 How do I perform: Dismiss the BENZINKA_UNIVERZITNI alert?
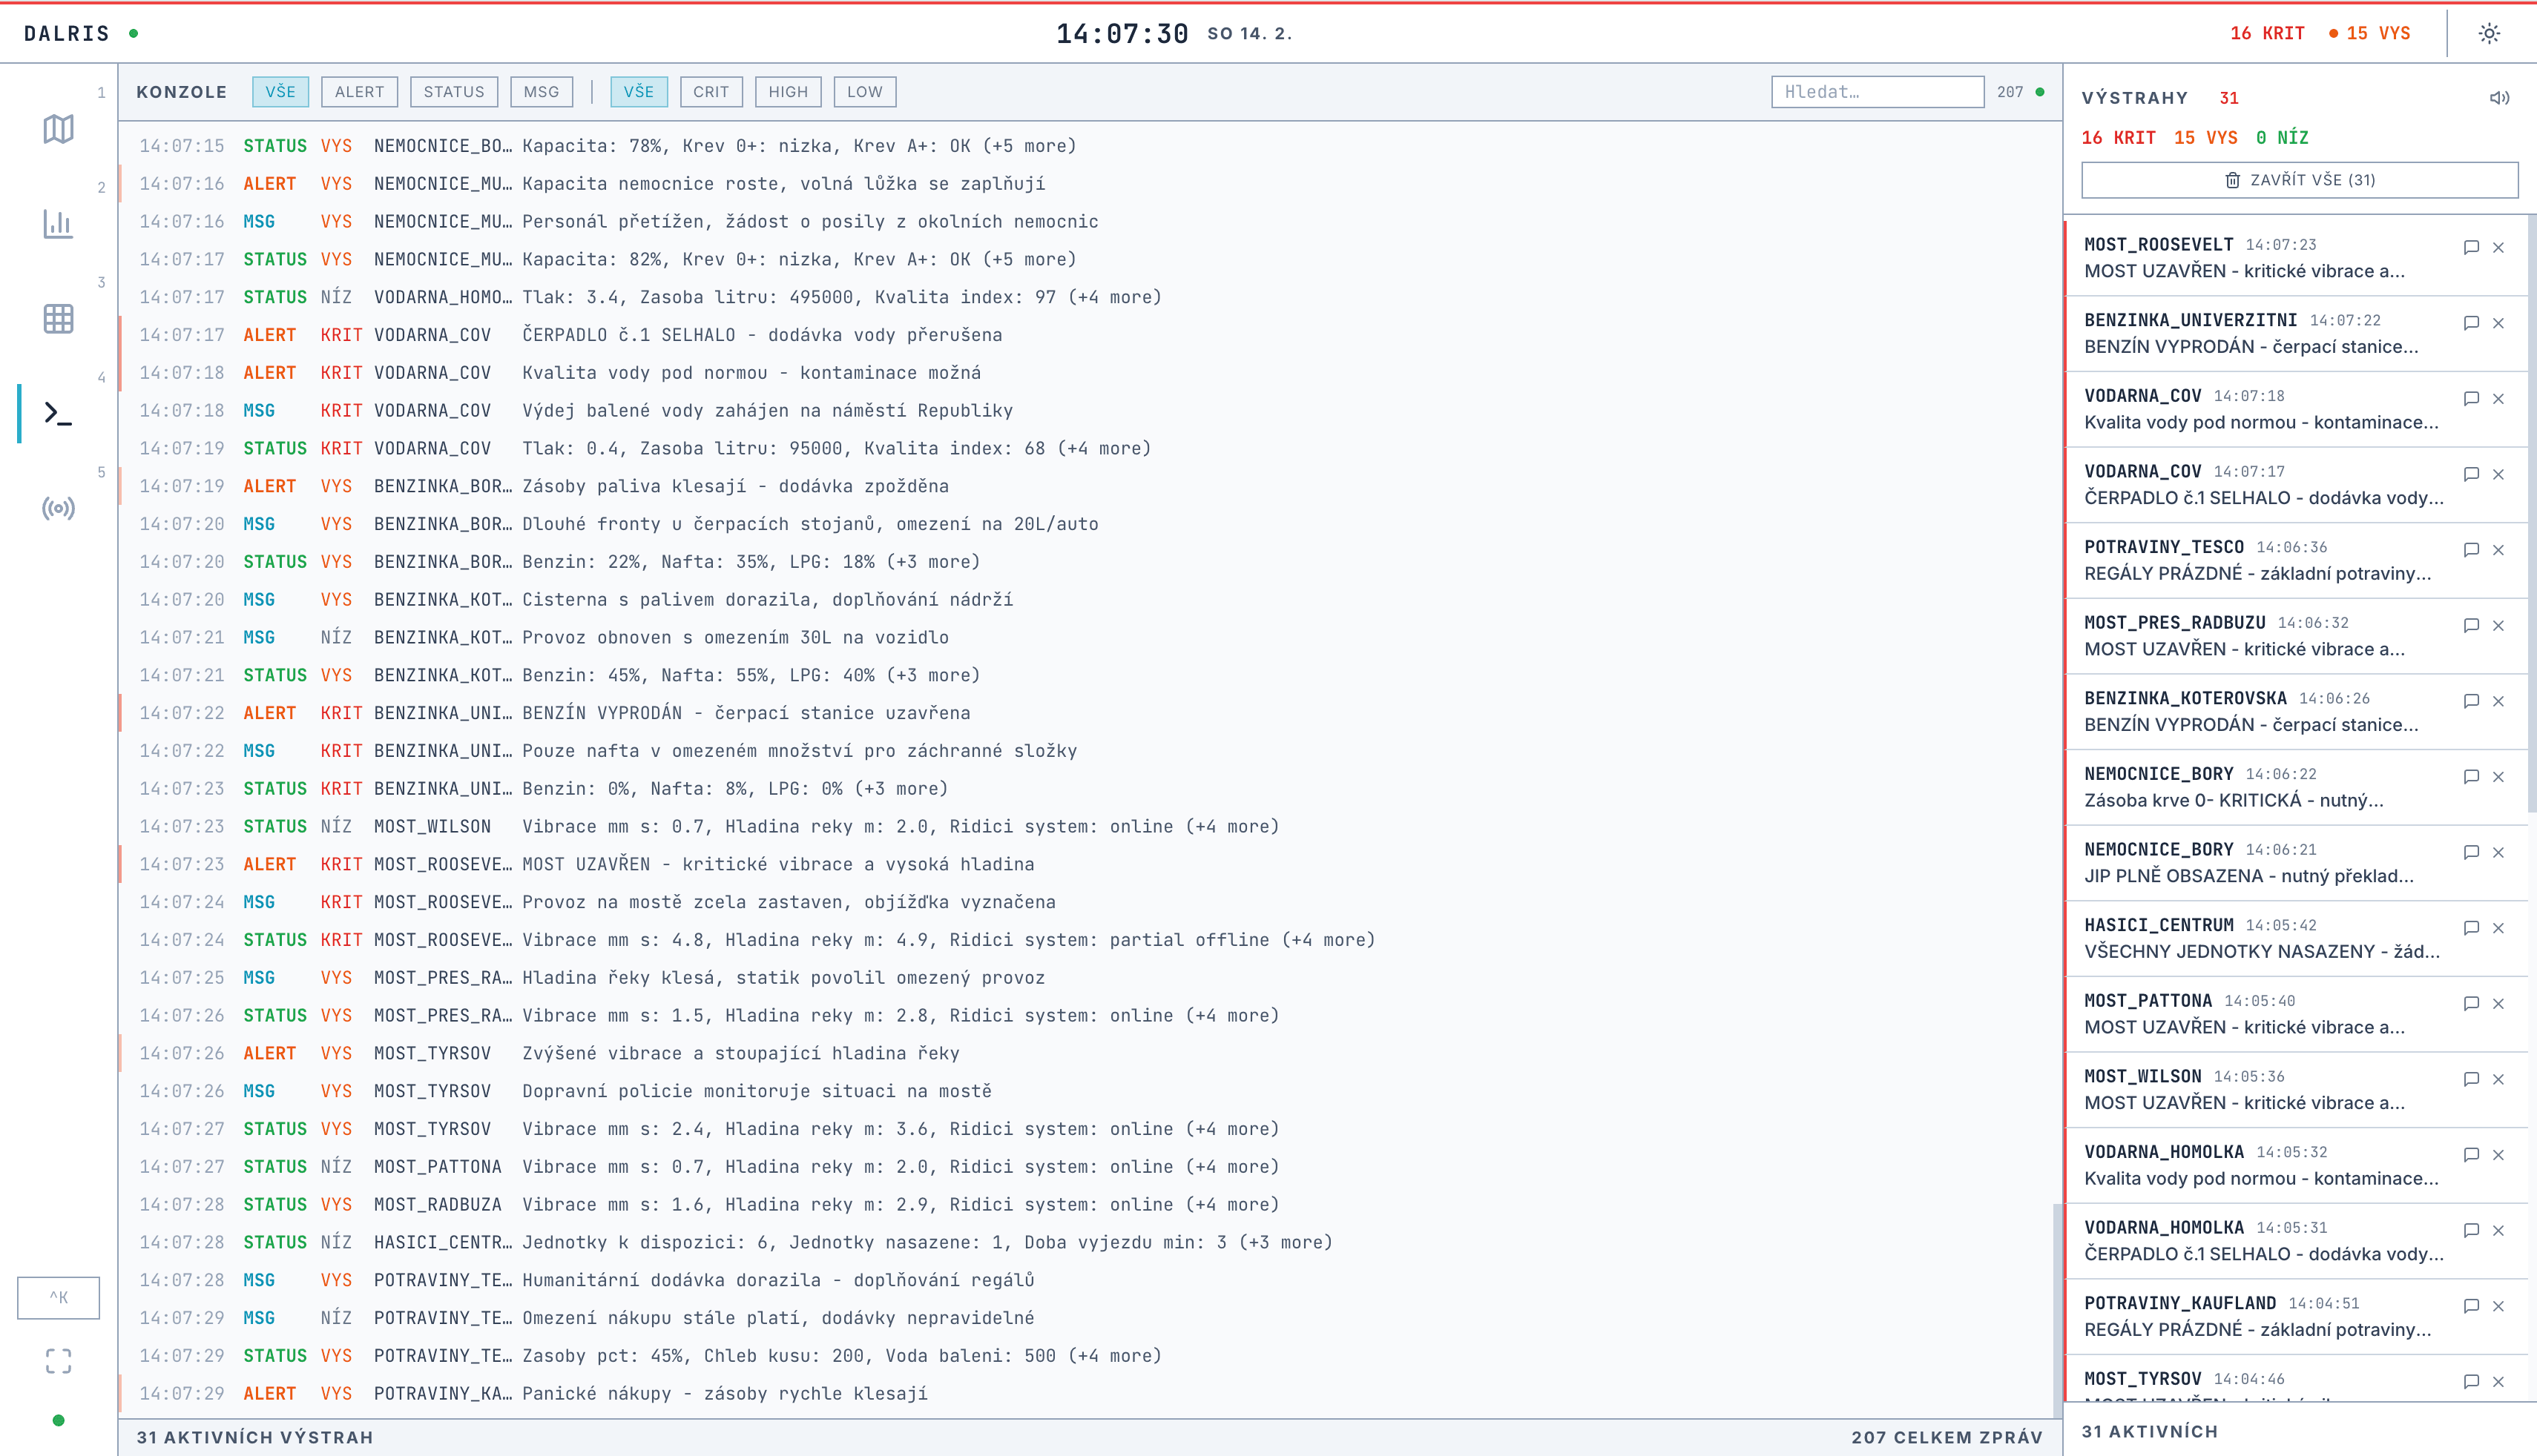pos(2498,323)
